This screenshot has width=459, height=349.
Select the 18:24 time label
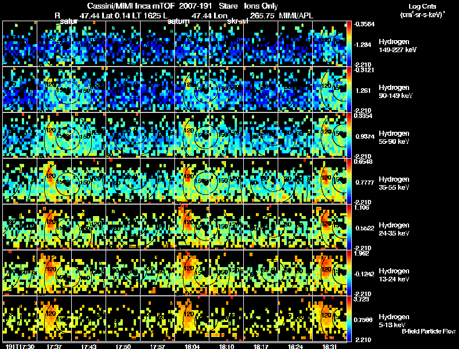[x=295, y=346]
